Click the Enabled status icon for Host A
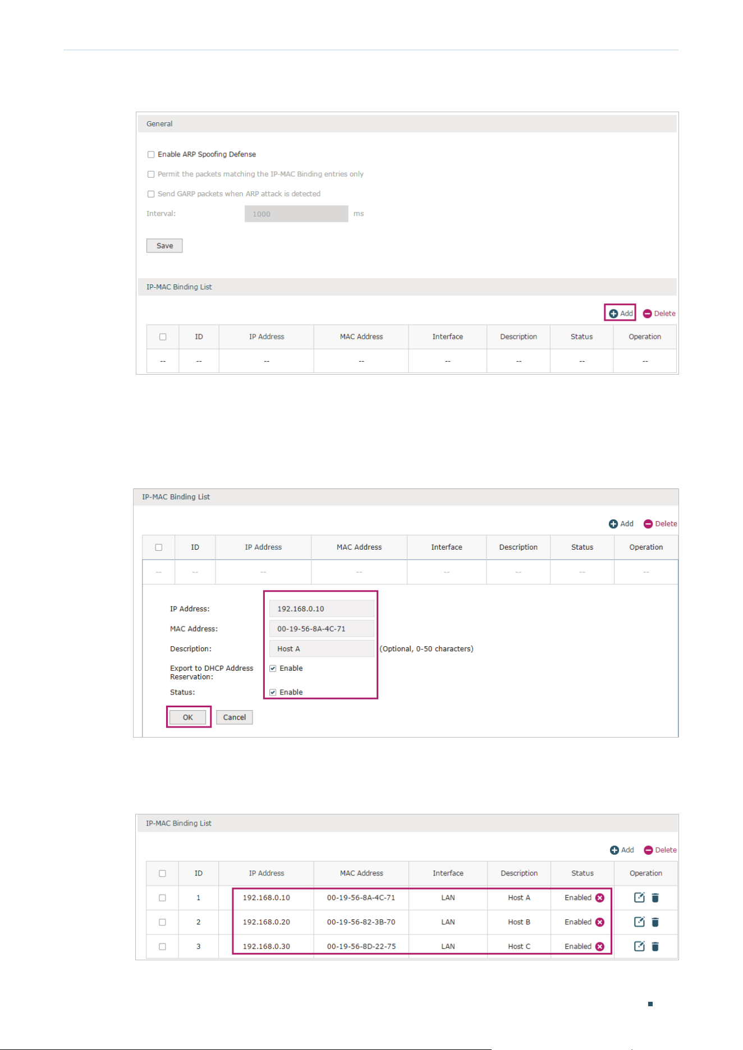This screenshot has height=1050, width=743. click(x=600, y=898)
